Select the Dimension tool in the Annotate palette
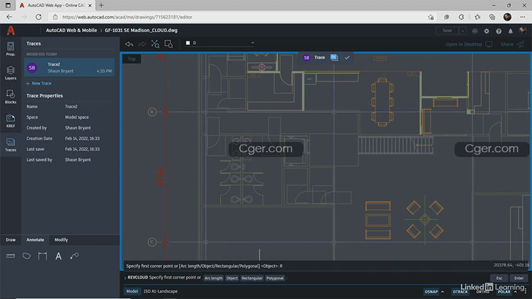 point(42,256)
